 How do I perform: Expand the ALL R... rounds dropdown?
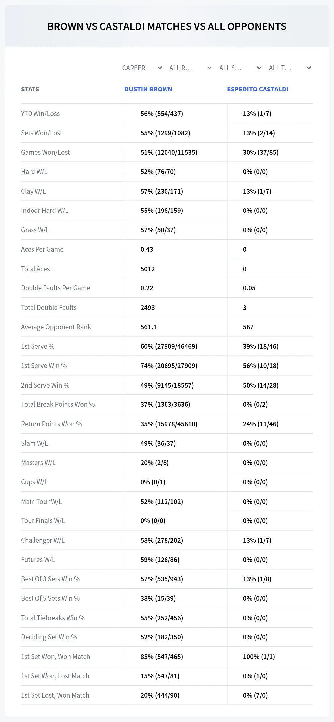point(190,68)
